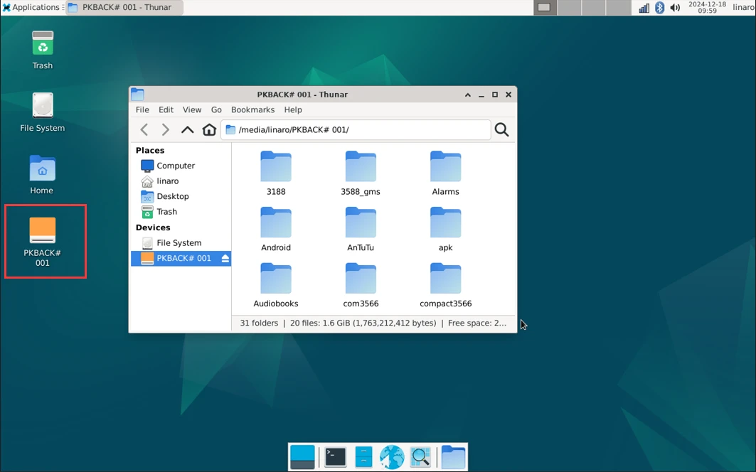
Task: Click the PKBACK# 001 - Thunar taskbar button
Action: point(124,7)
